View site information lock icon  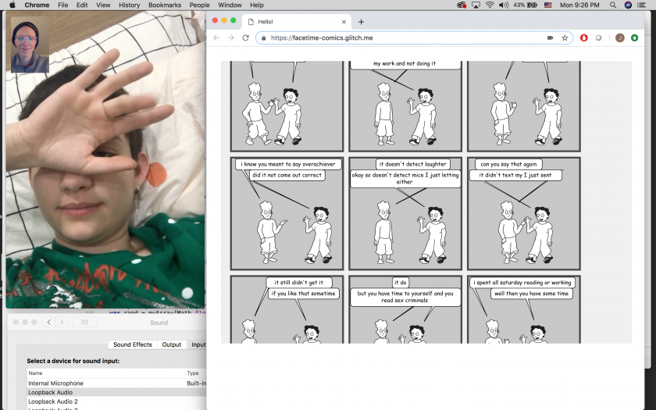[x=264, y=38]
